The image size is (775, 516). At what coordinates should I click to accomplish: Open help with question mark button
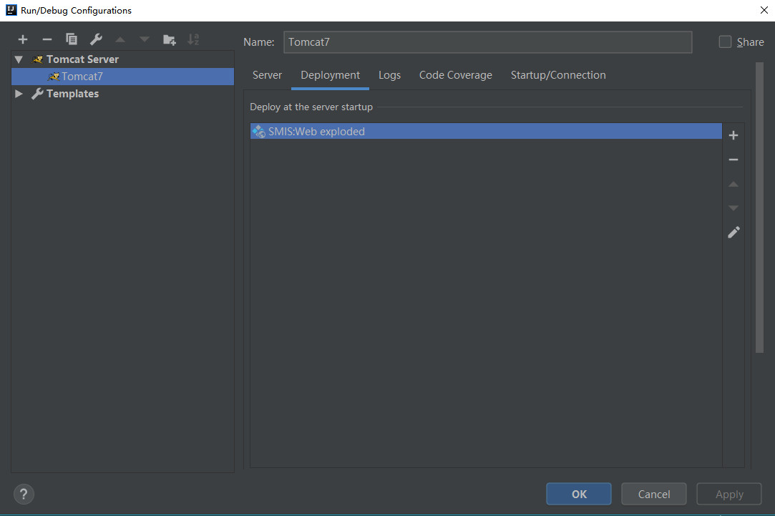pos(24,494)
